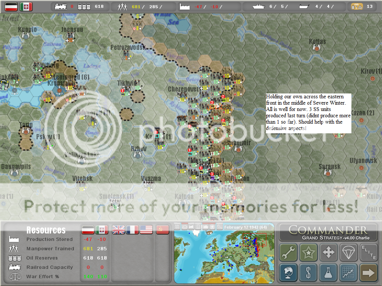The height and width of the screenshot is (286, 382).
Task: Click the French flag in Resources panel
Action: point(132,230)
